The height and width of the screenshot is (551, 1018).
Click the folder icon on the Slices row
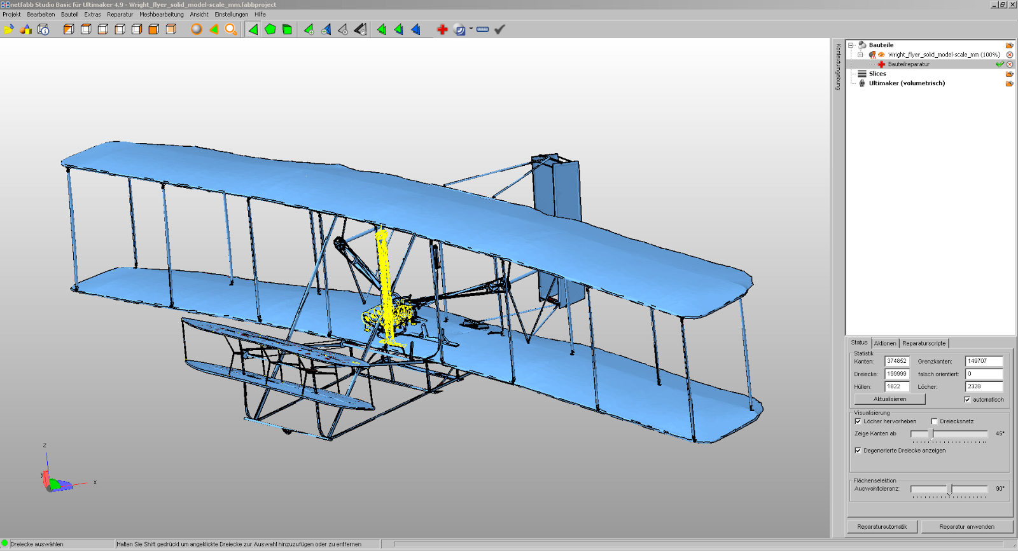point(1009,74)
